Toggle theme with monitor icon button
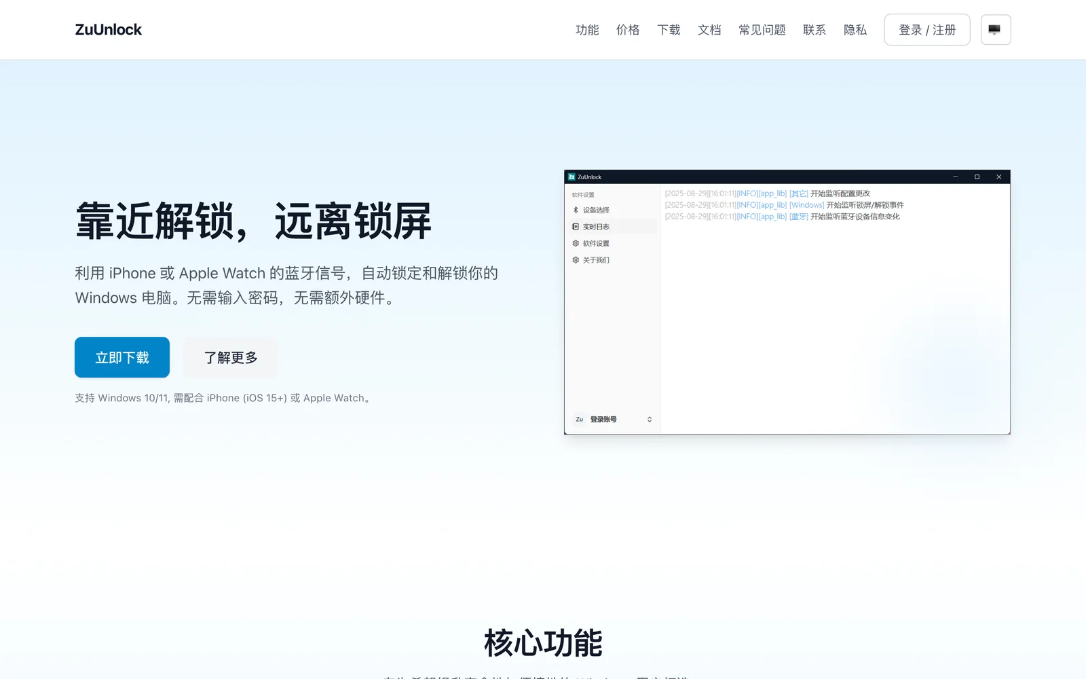 tap(996, 30)
